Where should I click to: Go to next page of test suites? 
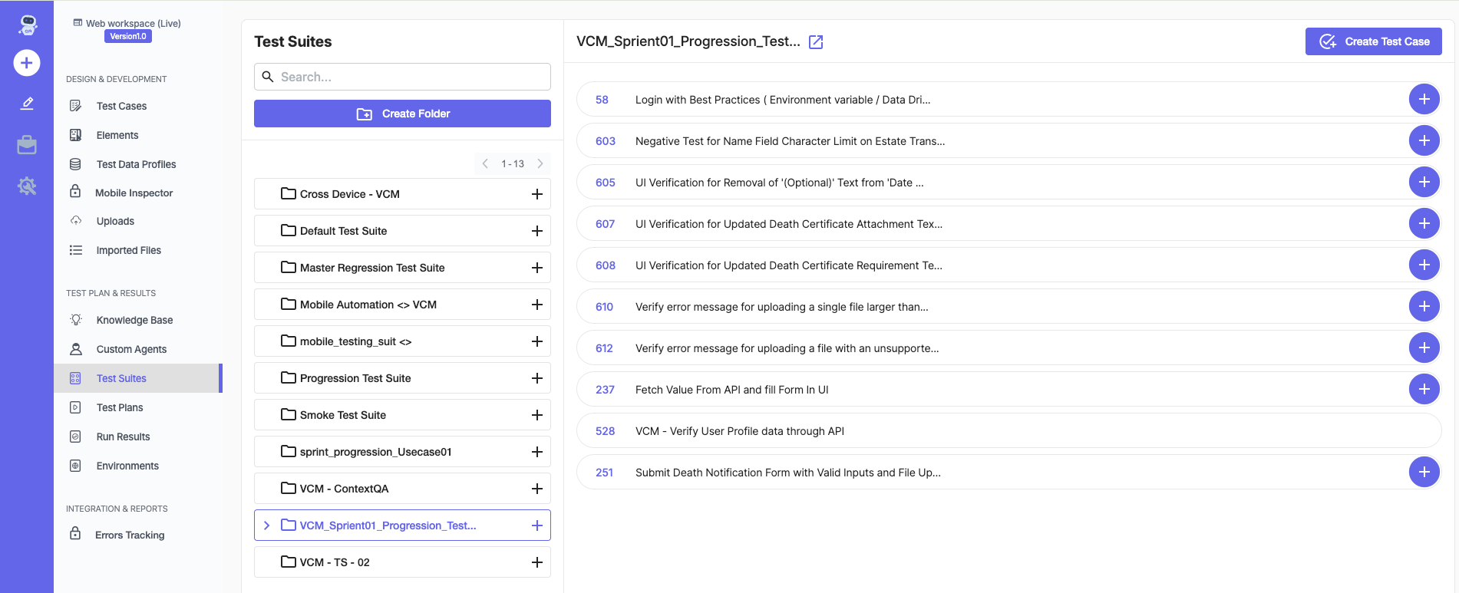[540, 163]
